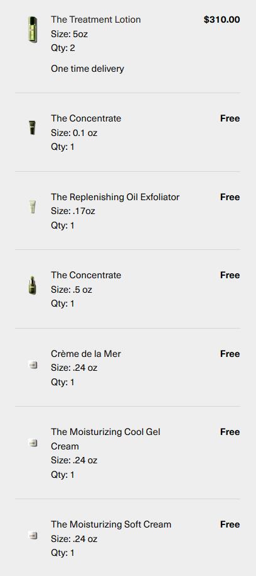The image size is (256, 576).
Task: Click the One time delivery text
Action: point(88,69)
